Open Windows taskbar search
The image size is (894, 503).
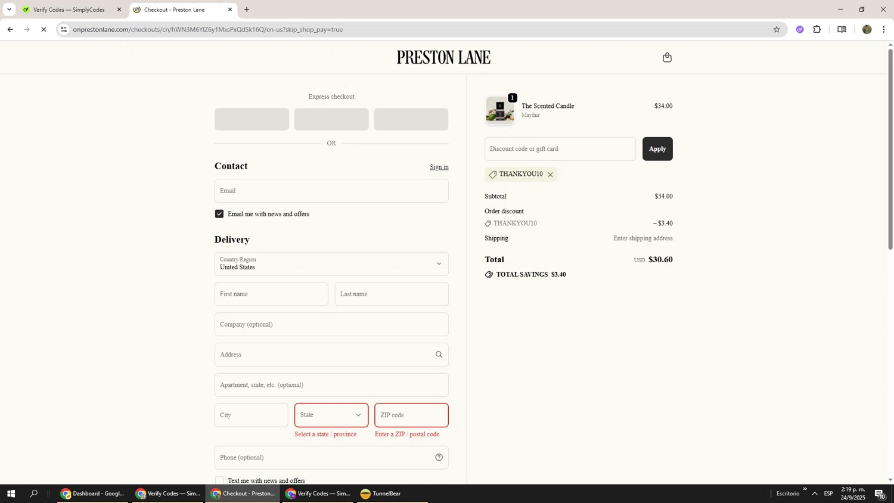(x=34, y=493)
